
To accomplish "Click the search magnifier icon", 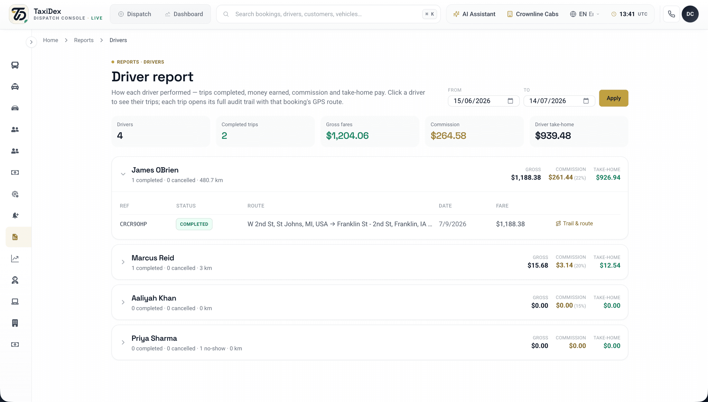I will click(226, 14).
